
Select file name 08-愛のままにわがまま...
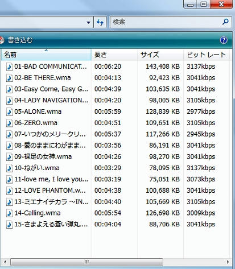(50, 146)
